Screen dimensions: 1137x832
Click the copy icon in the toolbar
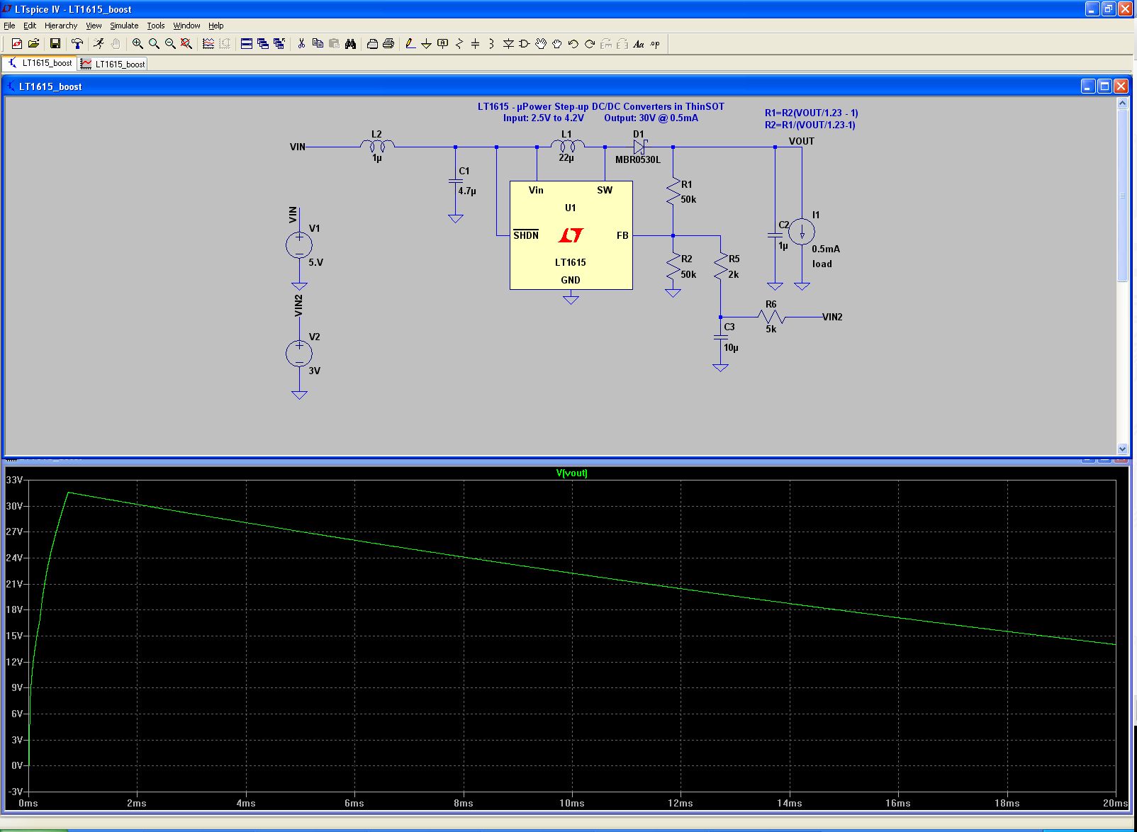(318, 44)
